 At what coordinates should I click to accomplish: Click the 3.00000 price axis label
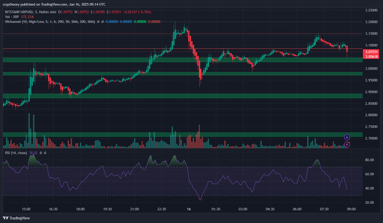(371, 68)
